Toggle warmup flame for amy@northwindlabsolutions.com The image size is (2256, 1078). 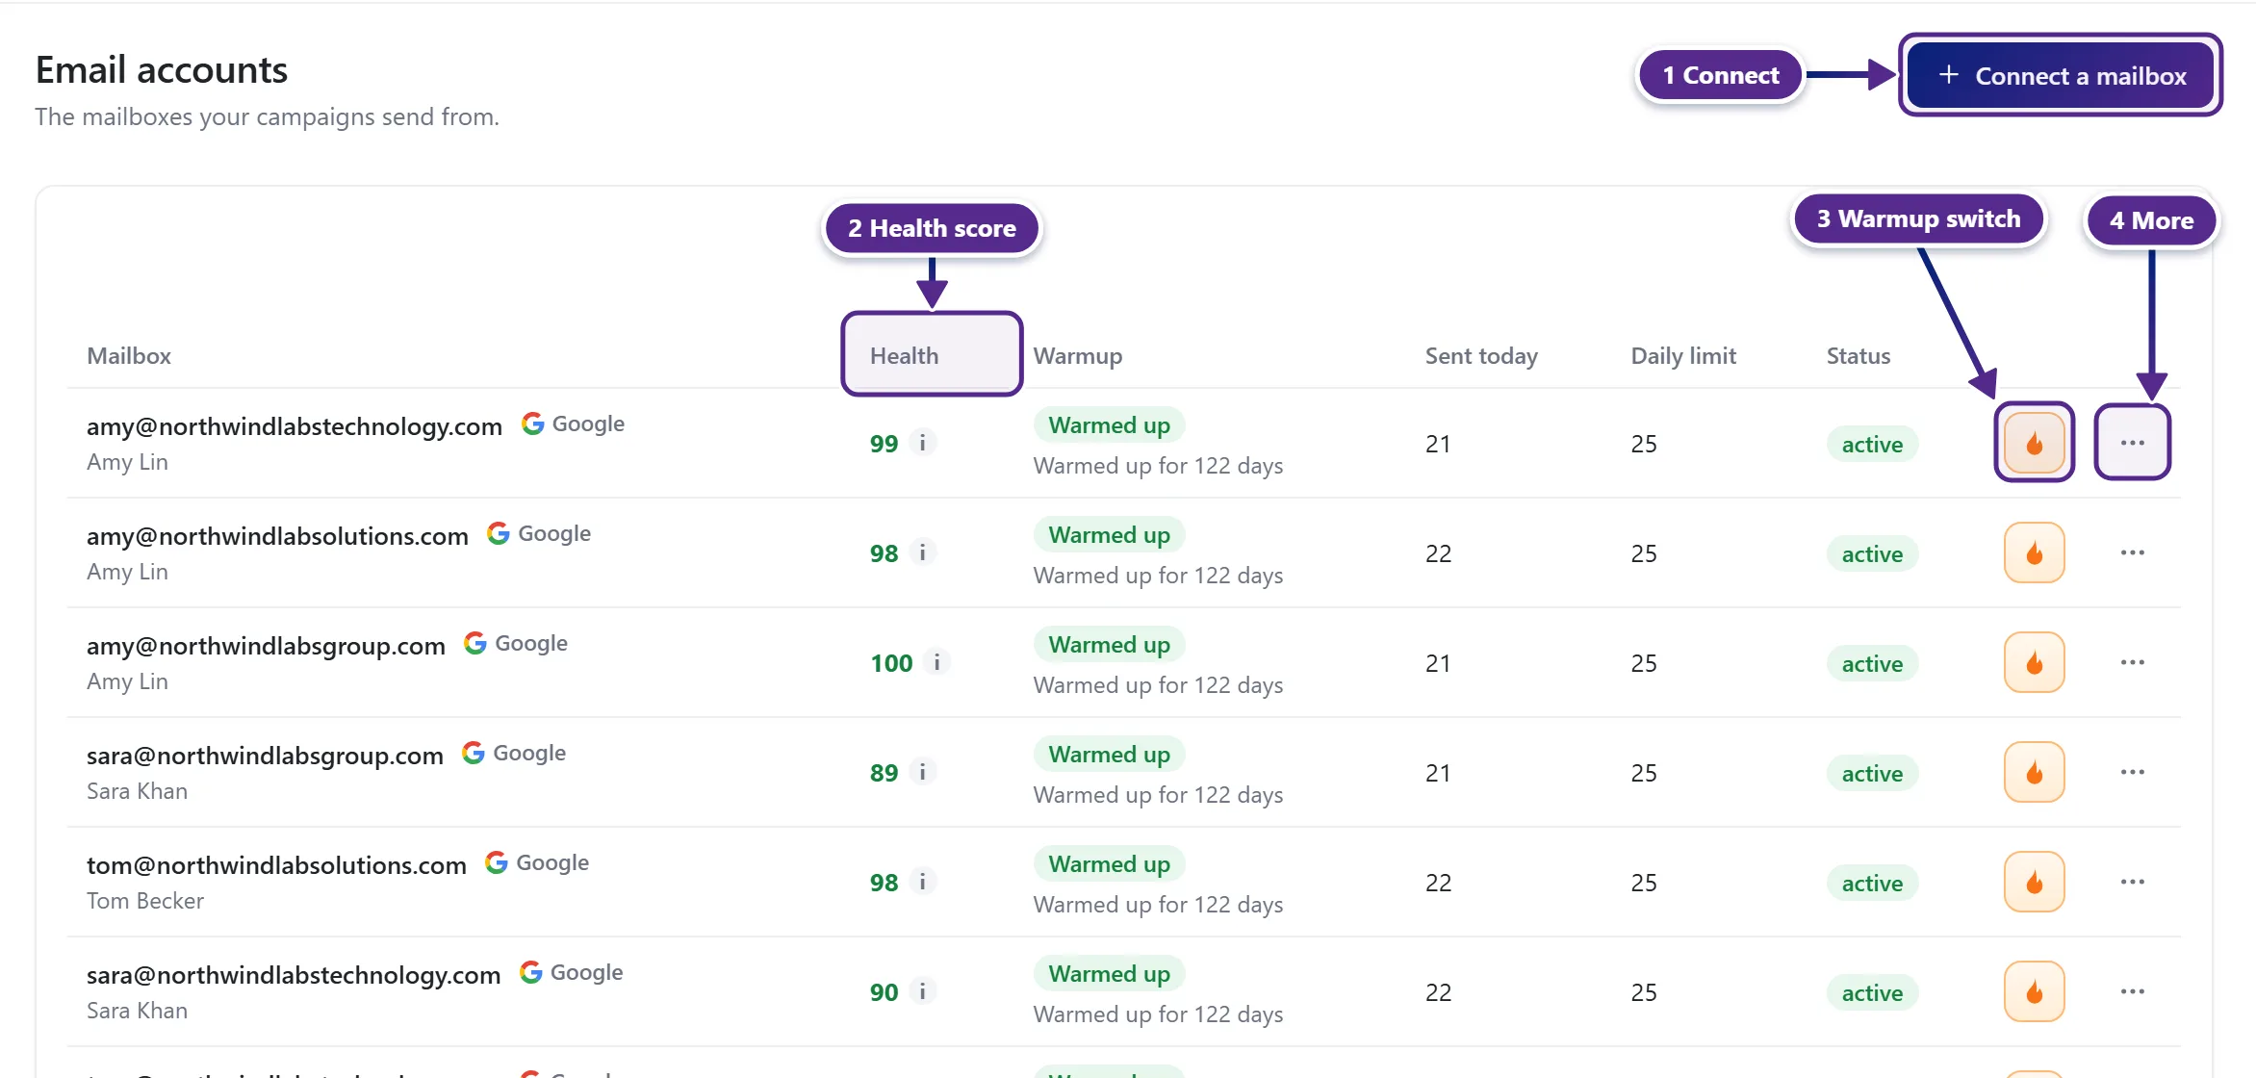tap(2034, 552)
